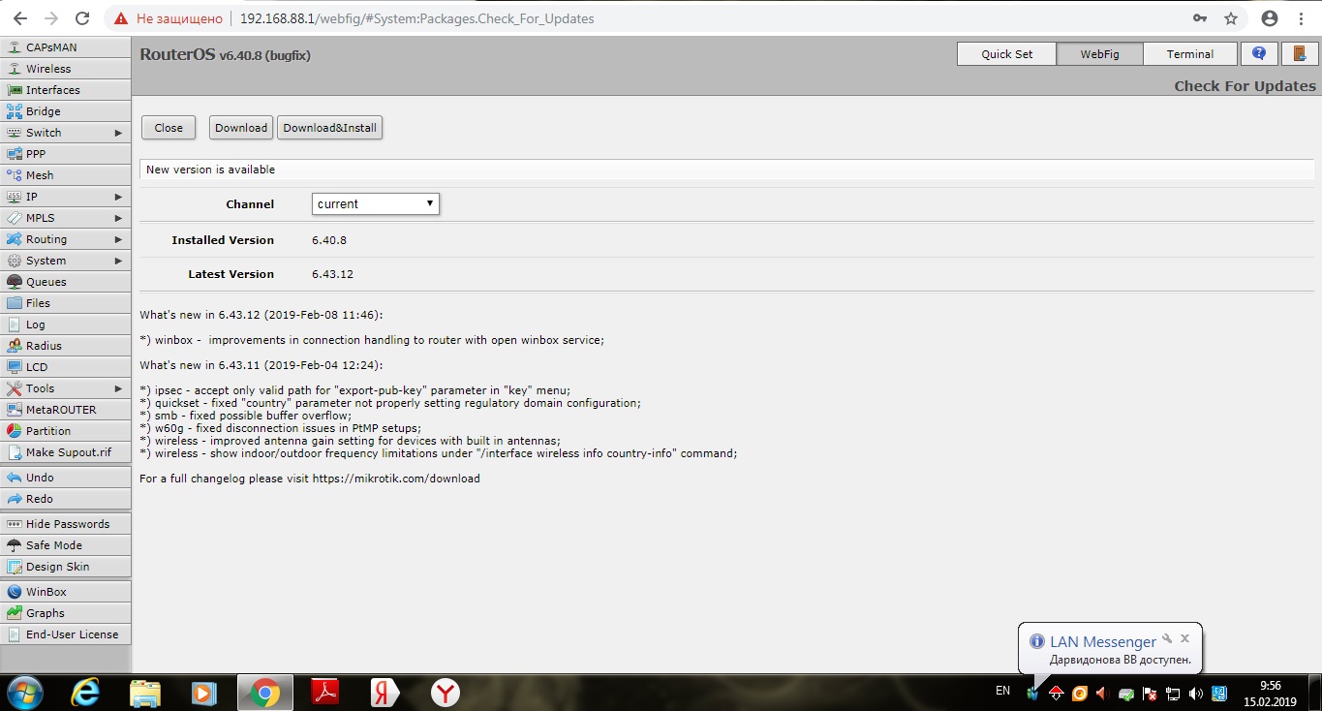Click the taskbar clock showing 9:56
The height and width of the screenshot is (711, 1322).
pos(1272,693)
